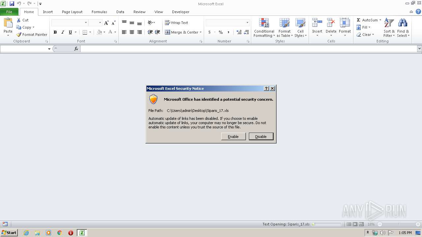
Task: Click the Borders icon
Action: pos(85,32)
